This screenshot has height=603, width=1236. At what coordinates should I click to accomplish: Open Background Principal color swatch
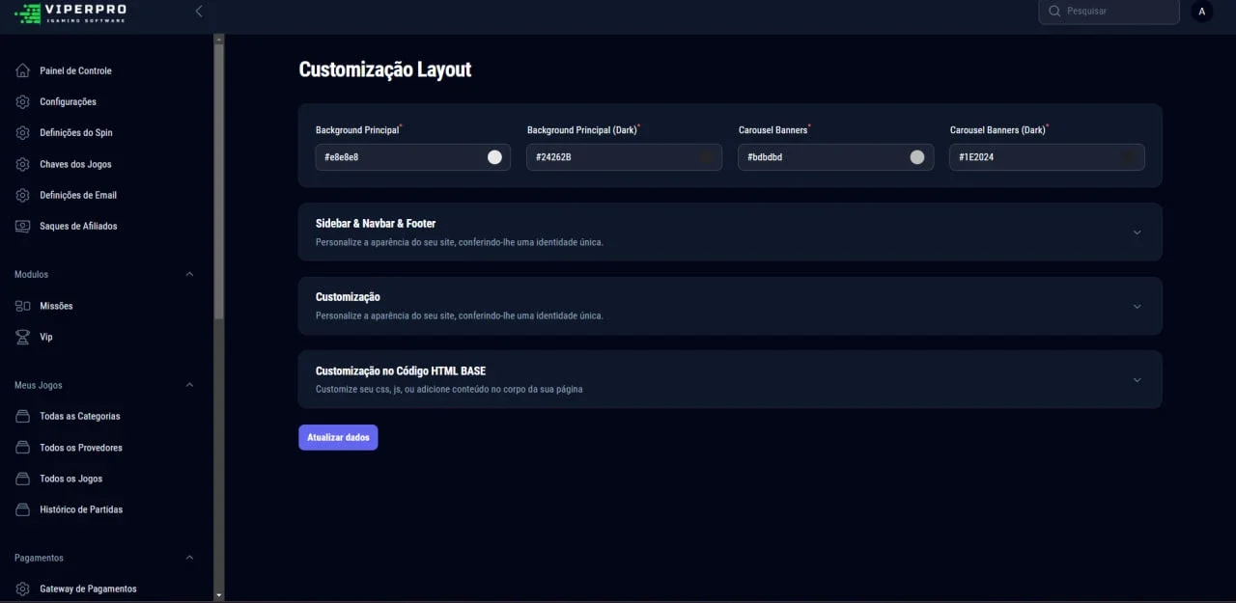(494, 157)
